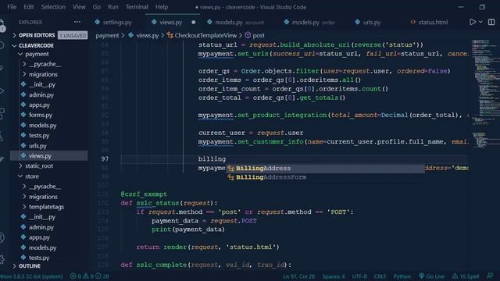Viewport: 500px width, 281px height.
Task: Open the Selection menu
Action: pyautogui.click(x=53, y=7)
